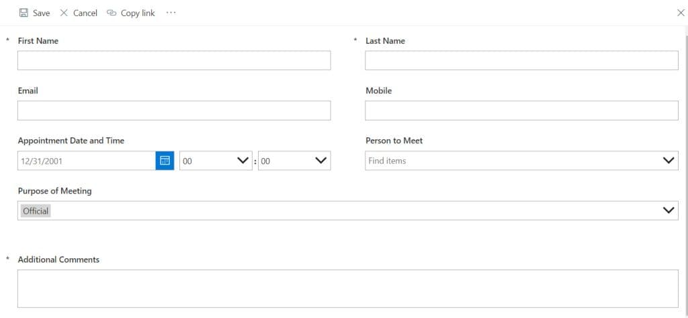
Task: Click inside the Additional Comments text area
Action: click(348, 288)
